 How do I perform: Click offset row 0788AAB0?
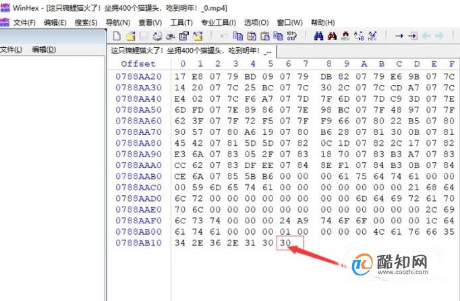point(138,176)
